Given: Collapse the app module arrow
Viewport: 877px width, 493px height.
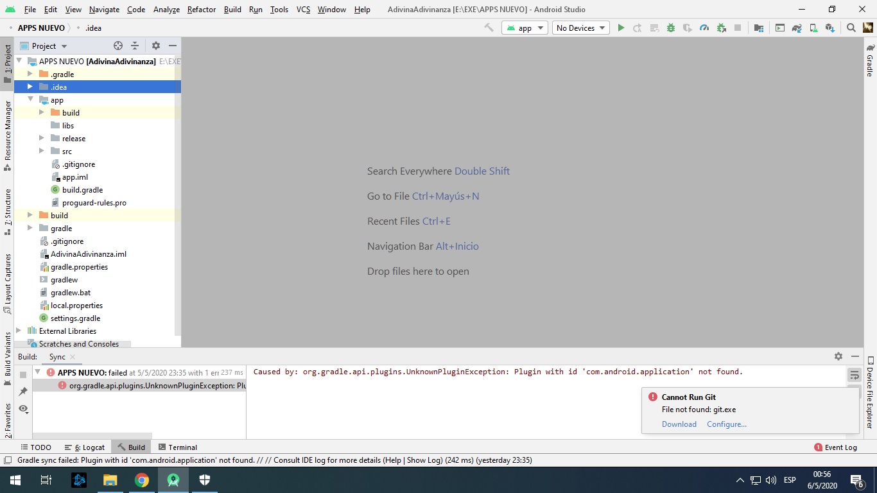Looking at the screenshot, I should [x=30, y=99].
